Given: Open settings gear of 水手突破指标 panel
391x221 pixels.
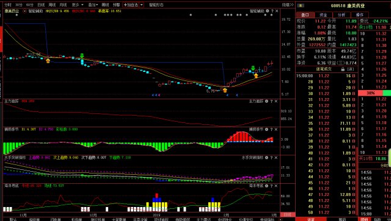Looking at the screenshot, I should click(266, 158).
